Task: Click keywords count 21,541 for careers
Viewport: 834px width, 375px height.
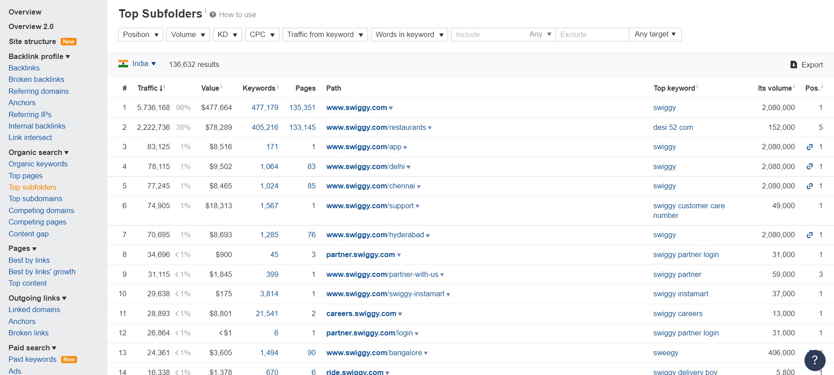Action: pos(267,313)
